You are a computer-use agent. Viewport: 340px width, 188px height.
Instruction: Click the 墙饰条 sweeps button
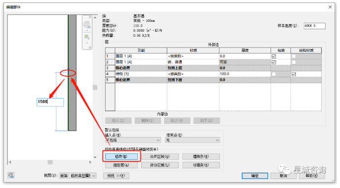[201, 156]
